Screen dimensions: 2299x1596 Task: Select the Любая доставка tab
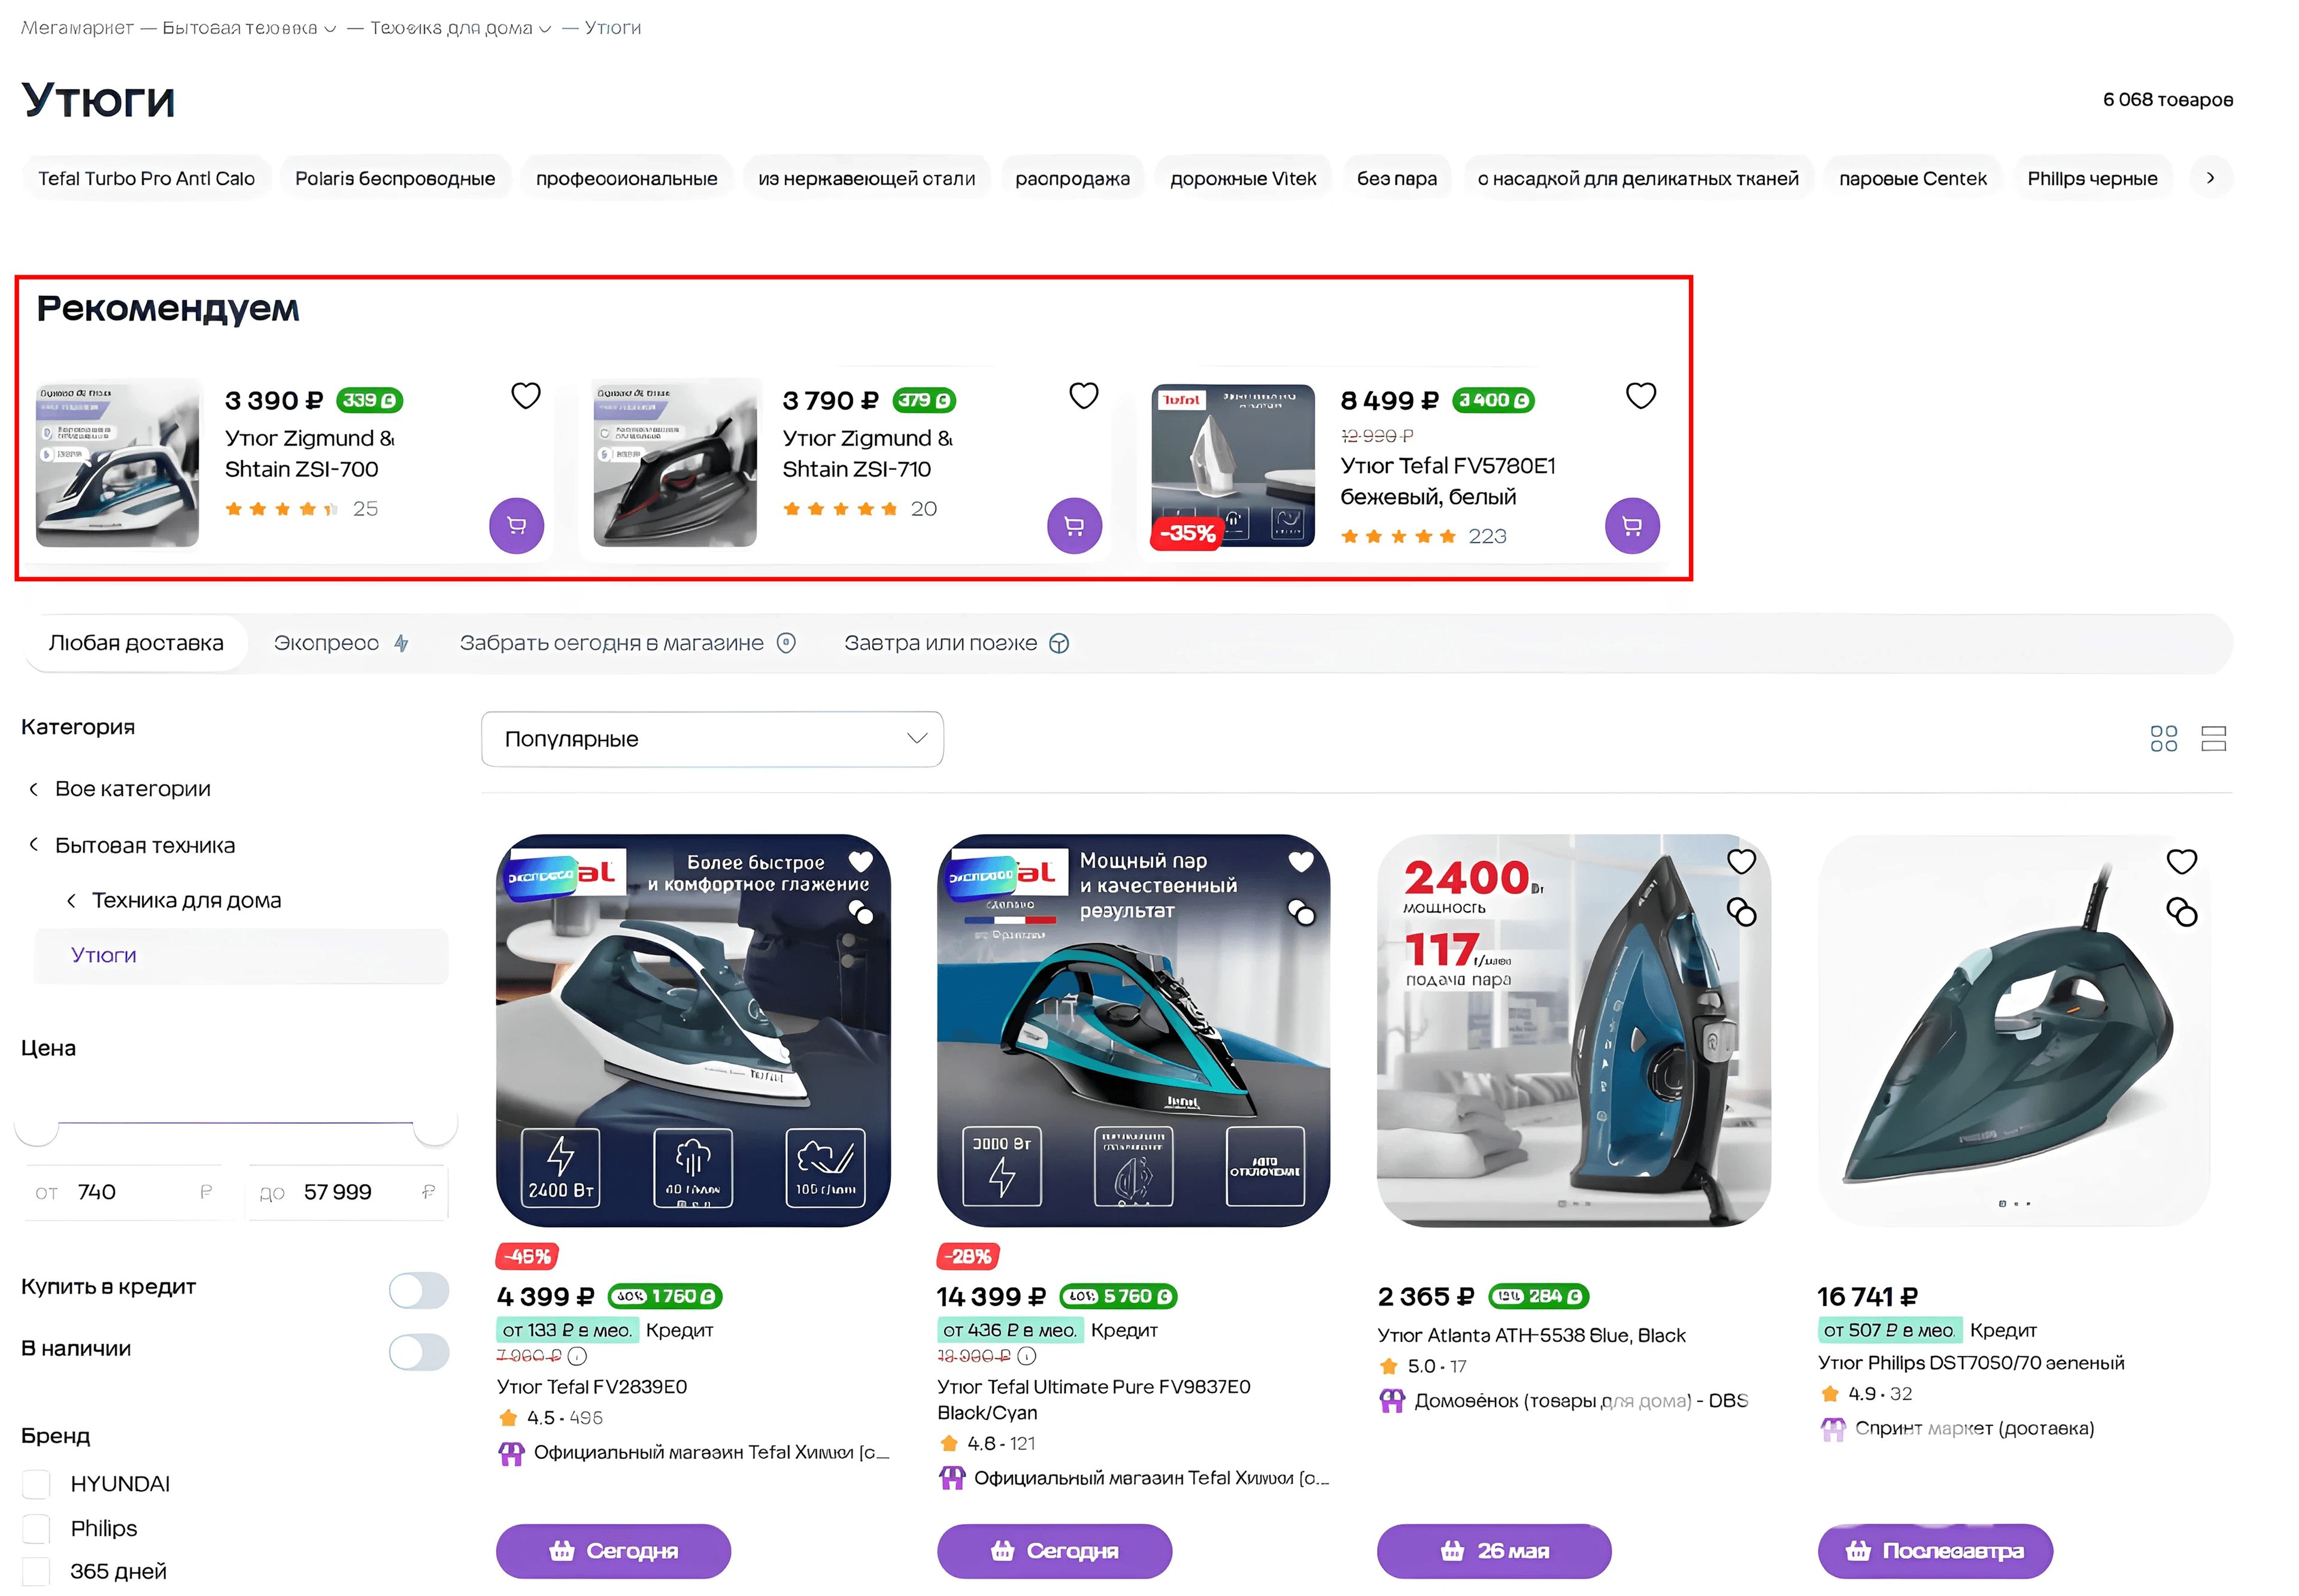(x=136, y=643)
